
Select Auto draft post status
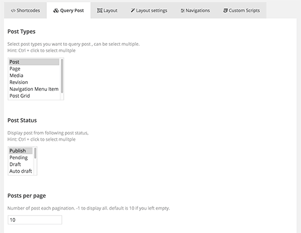pyautogui.click(x=21, y=171)
